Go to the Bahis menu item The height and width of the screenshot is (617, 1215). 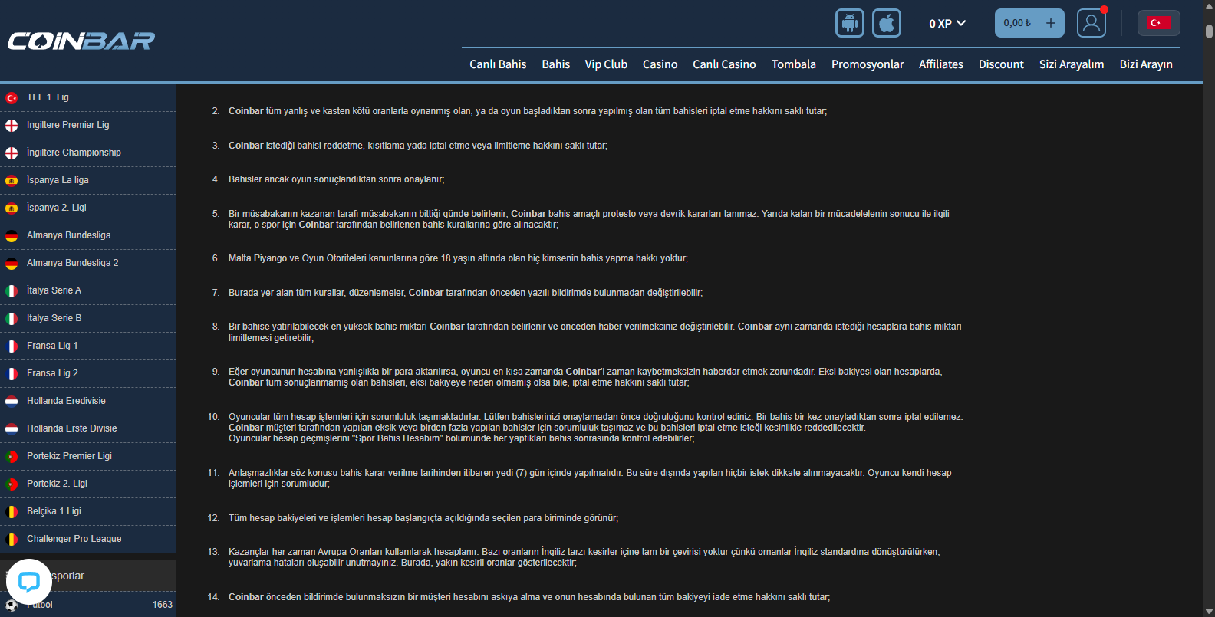tap(555, 64)
